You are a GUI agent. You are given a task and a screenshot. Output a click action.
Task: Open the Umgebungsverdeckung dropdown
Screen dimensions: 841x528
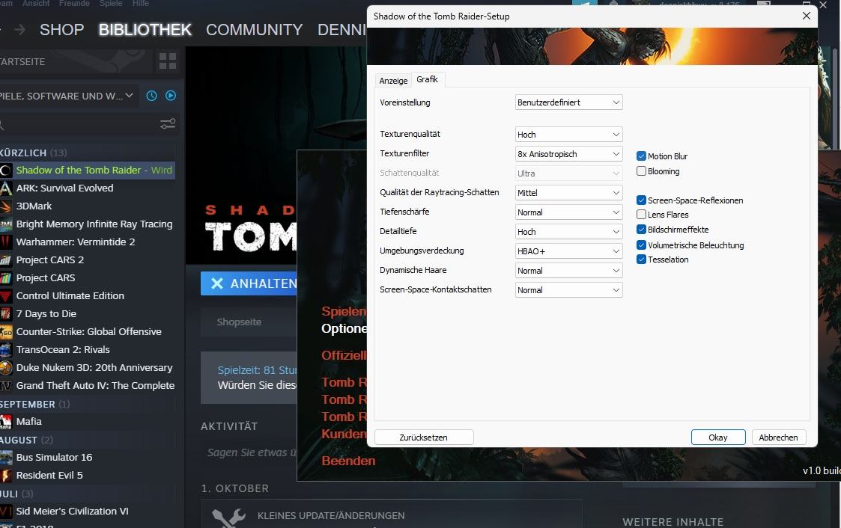coord(568,251)
